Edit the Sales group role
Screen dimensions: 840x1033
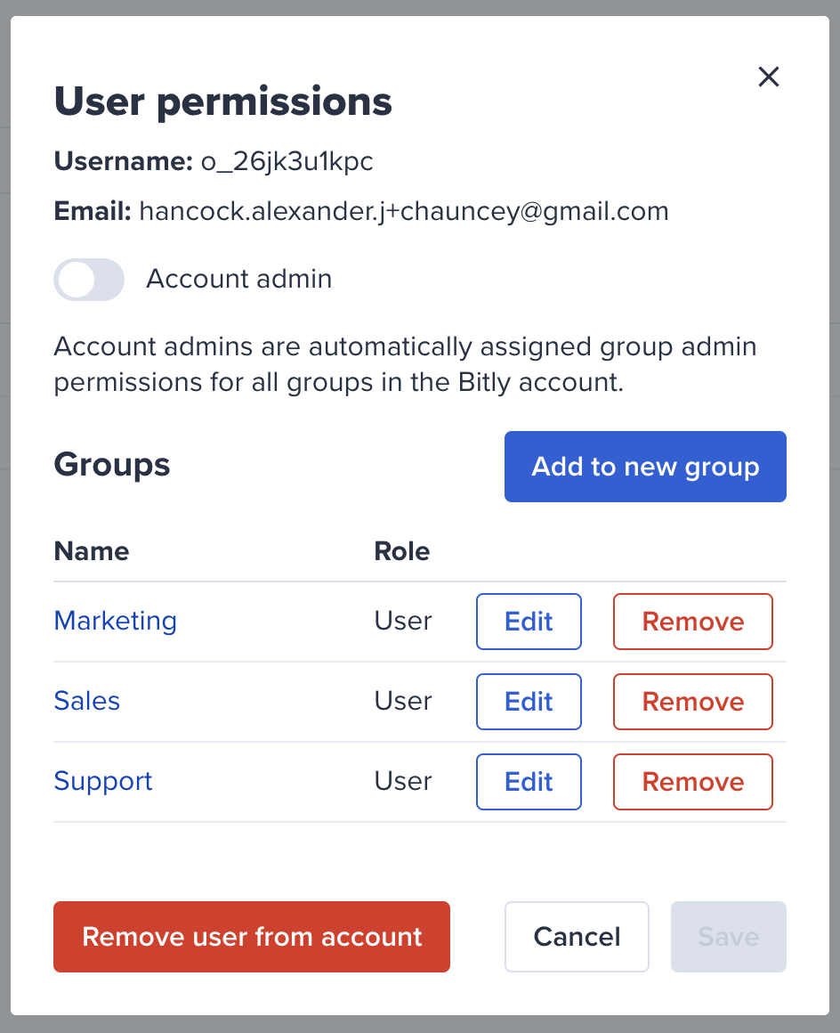click(529, 702)
